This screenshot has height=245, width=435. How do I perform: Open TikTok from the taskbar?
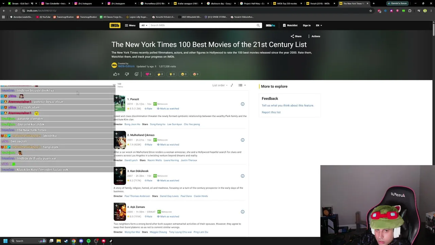[111, 241]
